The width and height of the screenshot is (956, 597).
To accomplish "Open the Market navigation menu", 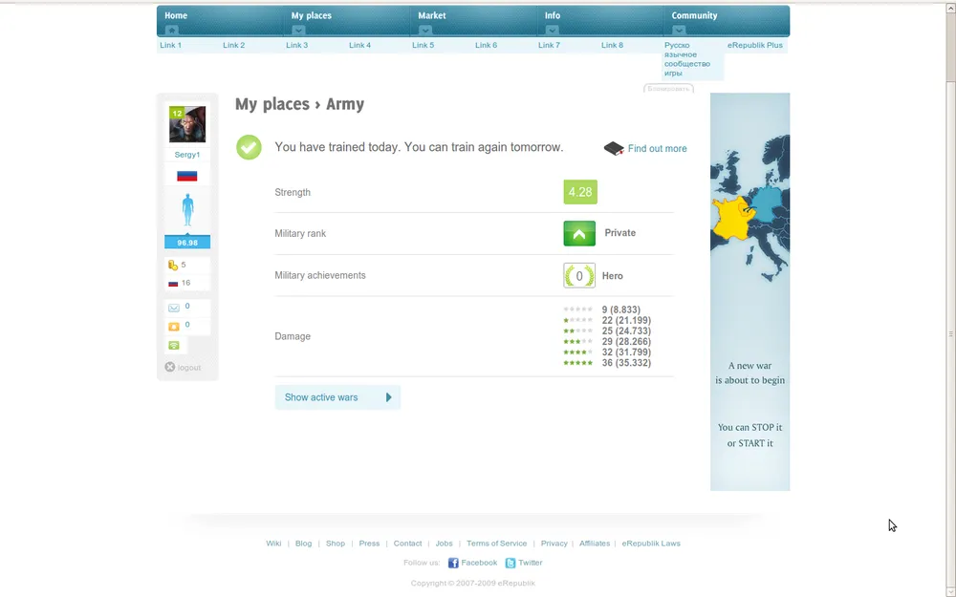I will [432, 16].
